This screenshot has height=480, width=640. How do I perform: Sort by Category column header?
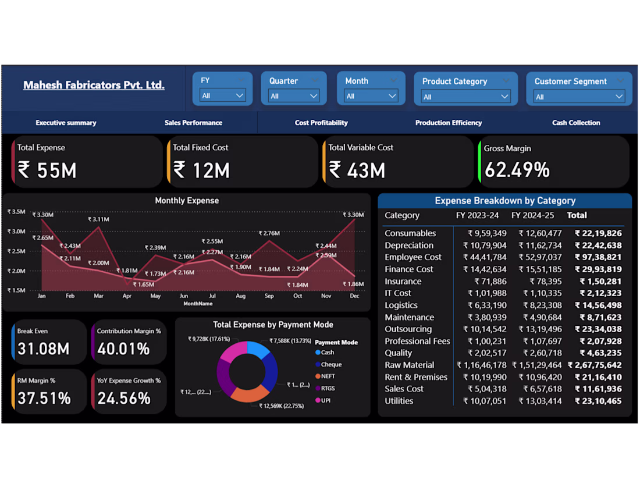(401, 215)
